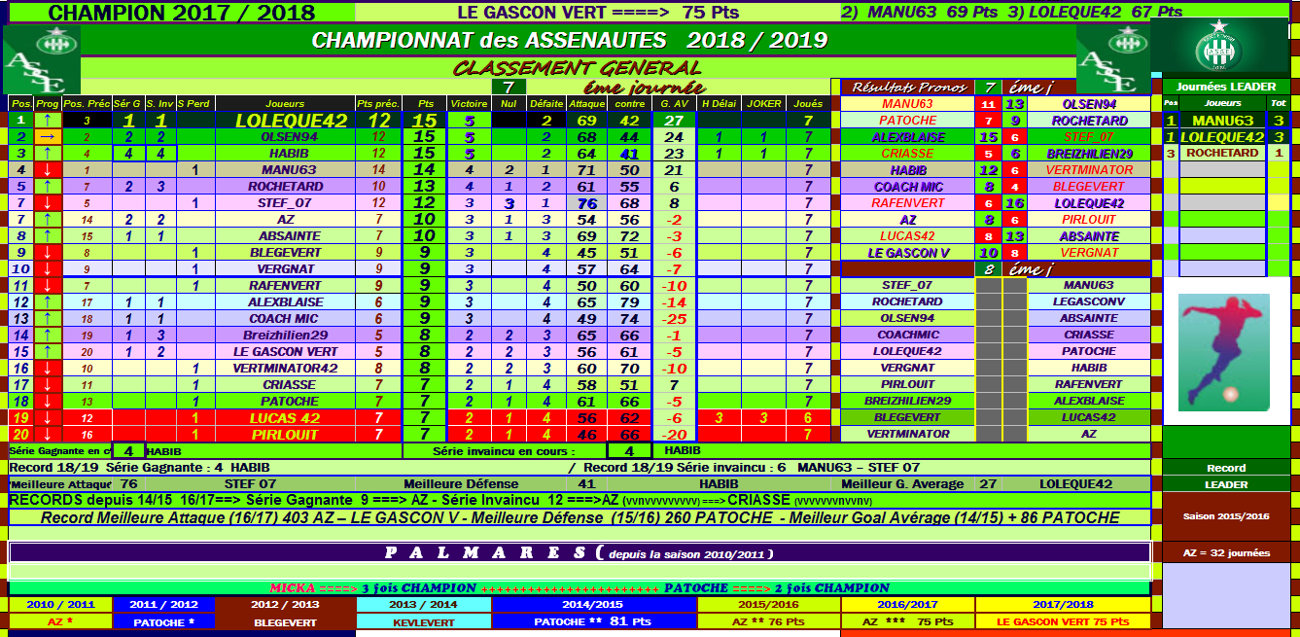Select the CHAMPIONNAT des ASSENAUTES 2018 / 2019 title
The width and height of the screenshot is (1300, 637).
pos(570,41)
